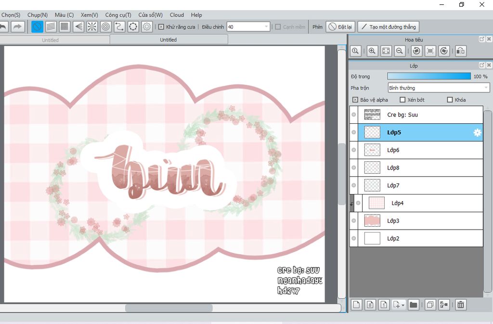
Task: Toggle visibility of Lớp6 layer
Action: pyautogui.click(x=354, y=150)
